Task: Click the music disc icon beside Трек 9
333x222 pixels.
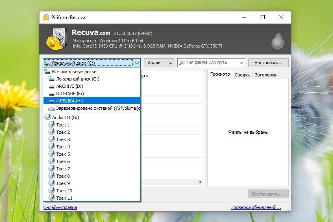Action: 52,183
